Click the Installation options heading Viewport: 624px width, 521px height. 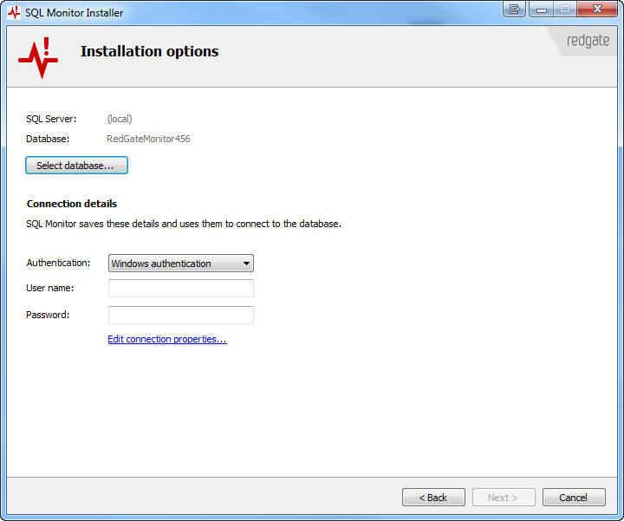tap(149, 51)
